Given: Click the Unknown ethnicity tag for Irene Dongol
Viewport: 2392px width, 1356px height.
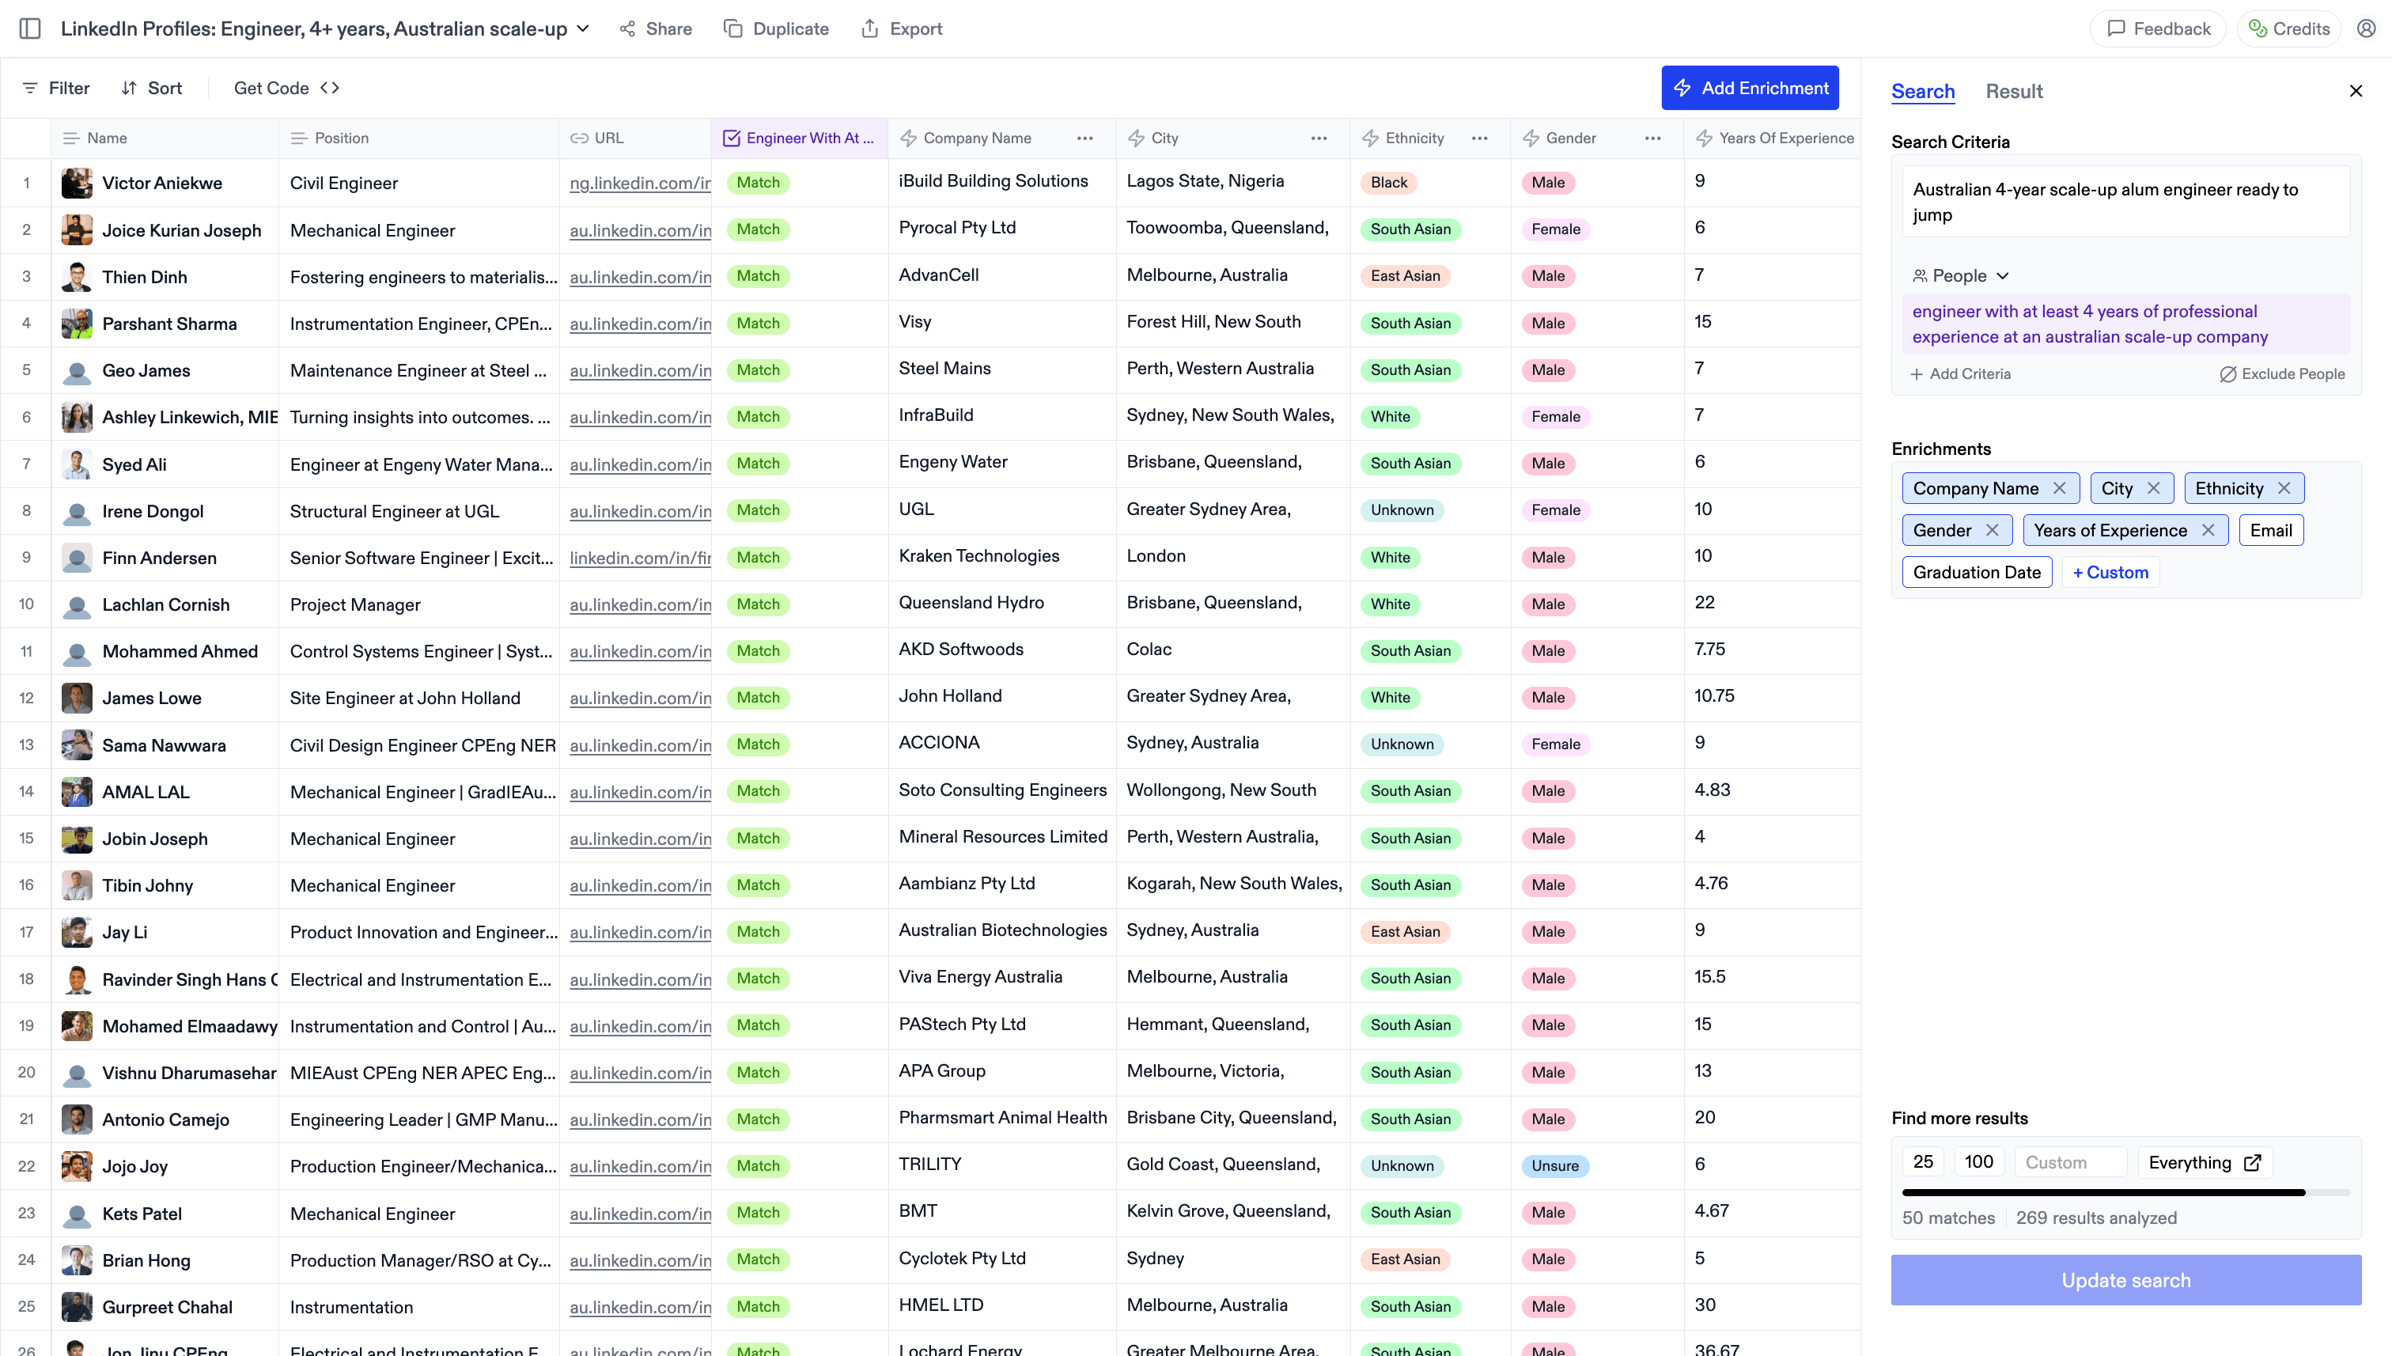Looking at the screenshot, I should click(x=1402, y=509).
